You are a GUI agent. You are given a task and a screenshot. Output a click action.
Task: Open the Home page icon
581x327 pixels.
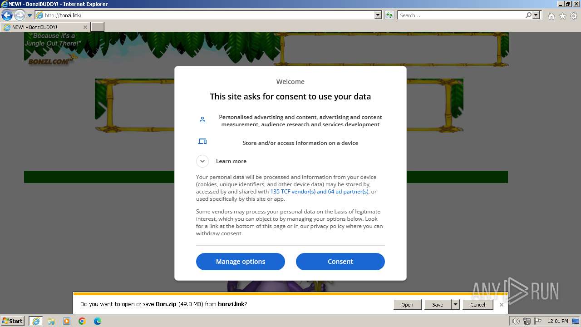pos(551,16)
